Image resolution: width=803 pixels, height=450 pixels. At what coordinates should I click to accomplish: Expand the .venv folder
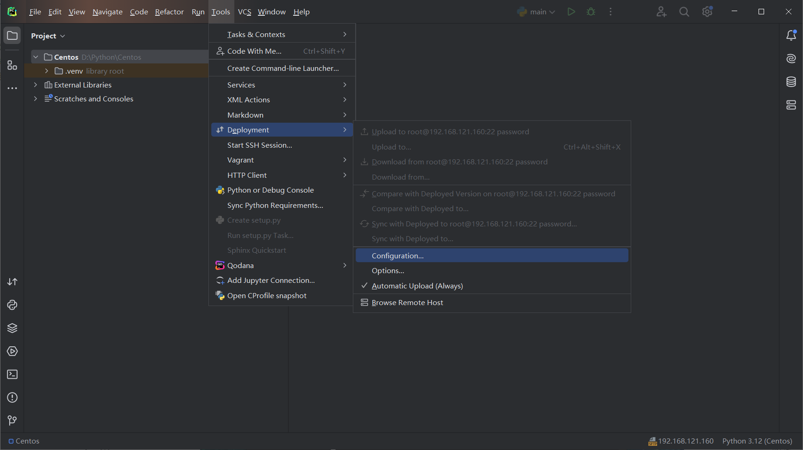(x=47, y=71)
